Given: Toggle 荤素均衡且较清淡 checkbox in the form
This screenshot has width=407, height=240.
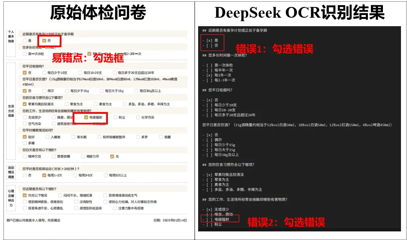Looking at the screenshot, I should tap(24, 104).
